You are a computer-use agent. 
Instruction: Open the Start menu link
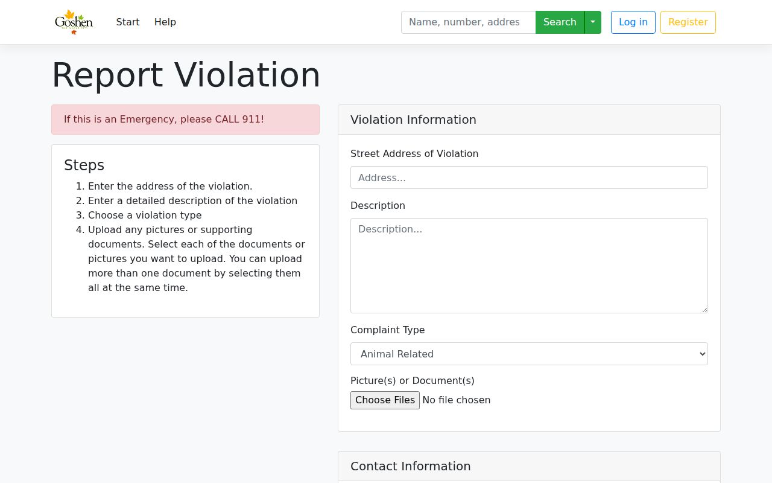pos(128,22)
